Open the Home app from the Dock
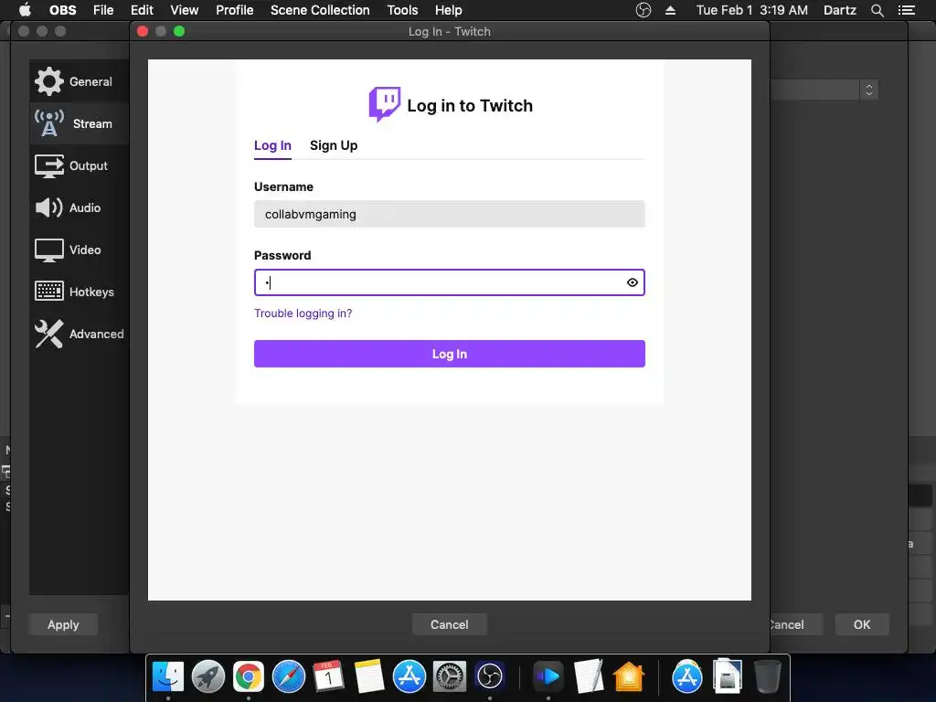The width and height of the screenshot is (936, 702). (629, 677)
